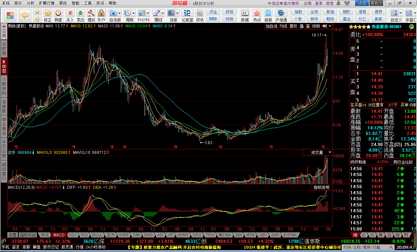This screenshot has height=252, width=417.
Task: Expand the 自选股 dropdown arrow
Action: (x=119, y=13)
